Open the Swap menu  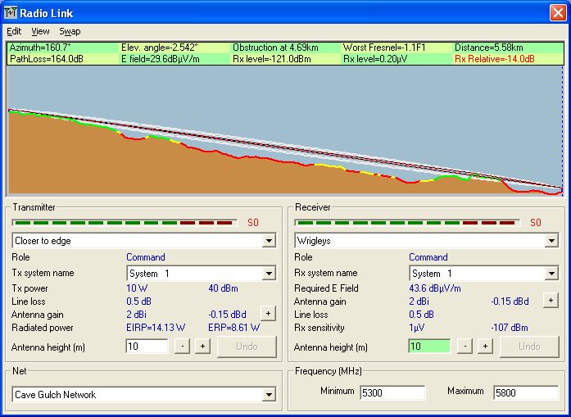click(x=70, y=31)
